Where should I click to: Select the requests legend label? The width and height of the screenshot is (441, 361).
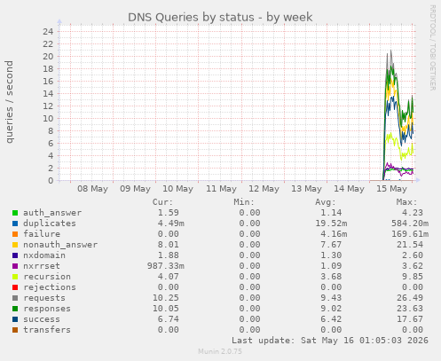pos(44,298)
